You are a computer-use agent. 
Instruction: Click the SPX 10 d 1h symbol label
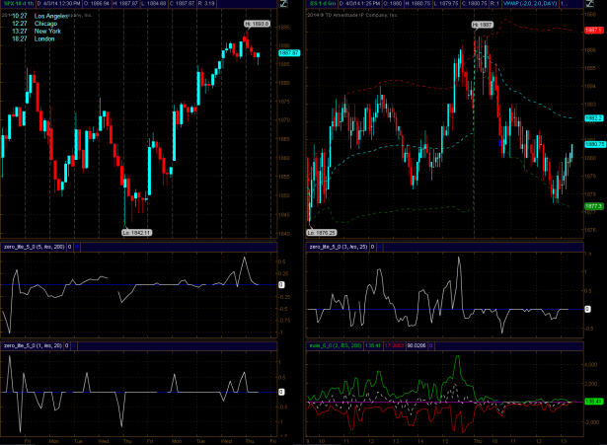click(18, 4)
